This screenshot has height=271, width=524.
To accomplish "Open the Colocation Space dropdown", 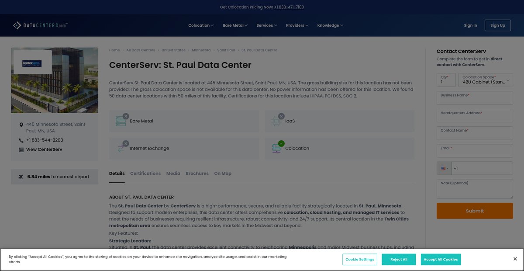I will [486, 80].
